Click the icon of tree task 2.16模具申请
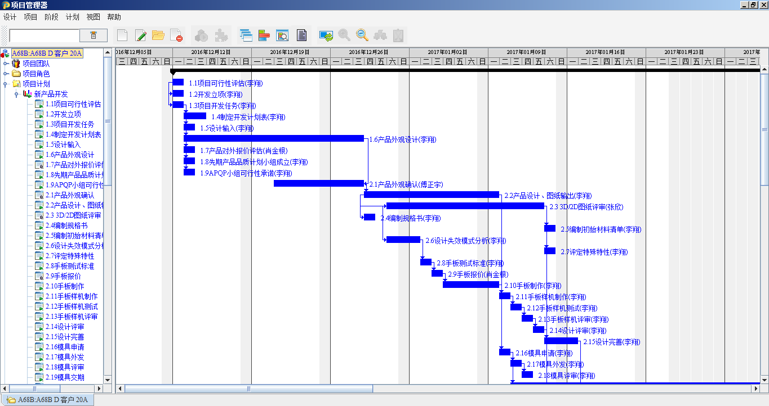This screenshot has width=769, height=406. pyautogui.click(x=39, y=347)
